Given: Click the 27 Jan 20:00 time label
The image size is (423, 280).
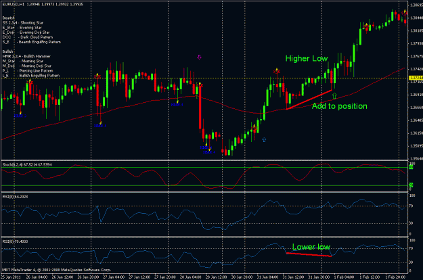Looking at the screenshot, I should 165,277.
